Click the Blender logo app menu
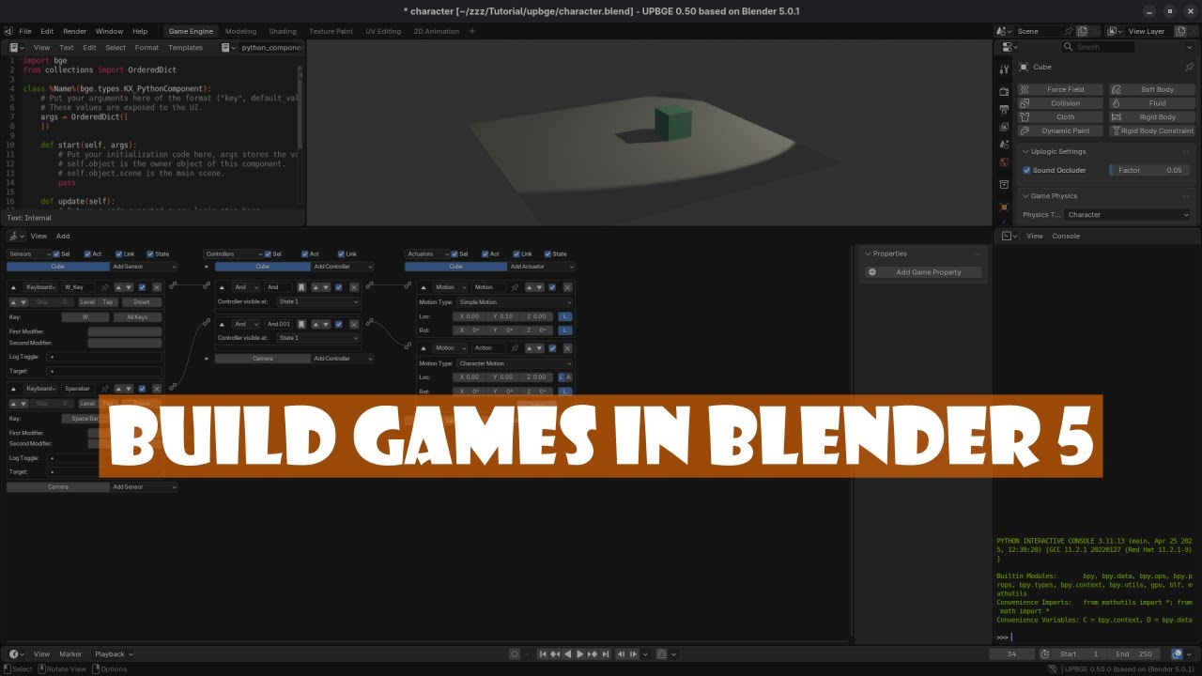 (8, 31)
